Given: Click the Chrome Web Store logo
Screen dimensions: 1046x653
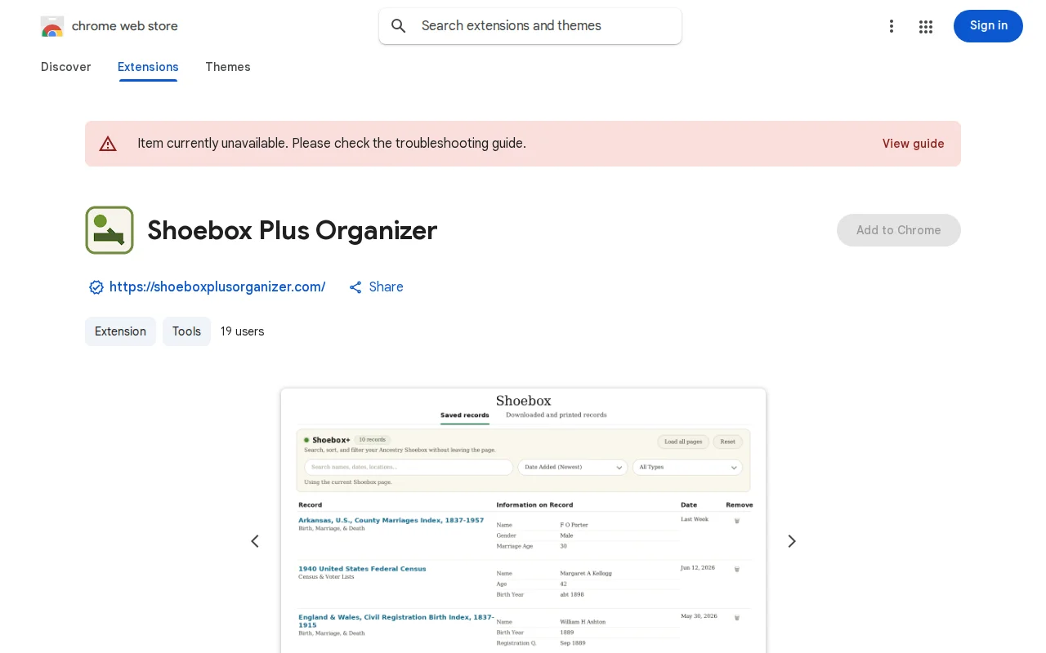Looking at the screenshot, I should click(x=52, y=26).
